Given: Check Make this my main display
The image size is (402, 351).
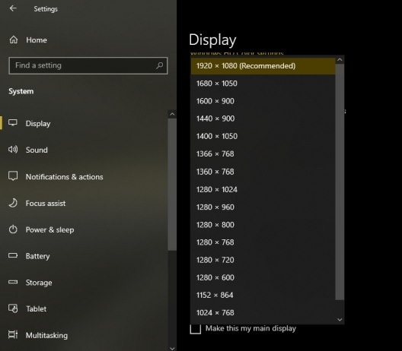Looking at the screenshot, I should point(196,329).
